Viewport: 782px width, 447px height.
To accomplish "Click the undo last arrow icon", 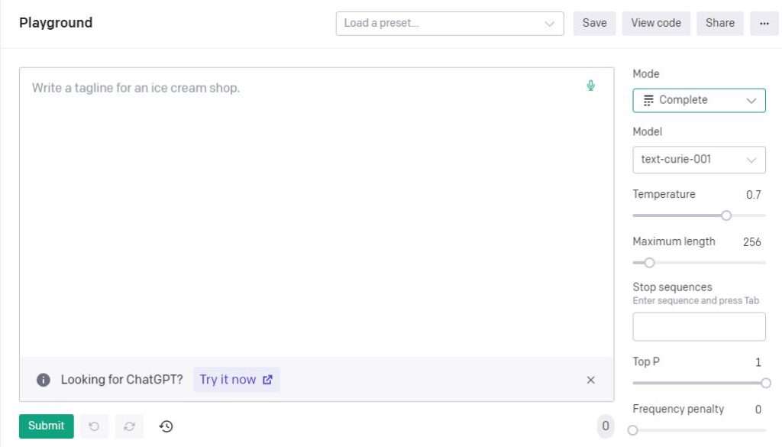I will [x=94, y=426].
